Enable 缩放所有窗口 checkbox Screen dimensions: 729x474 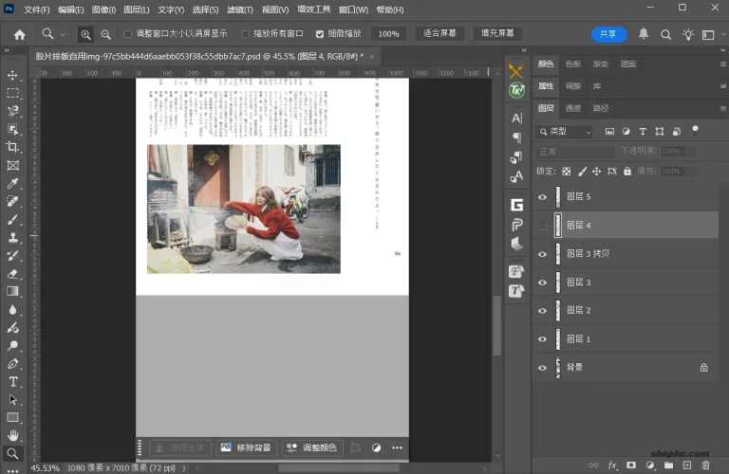[245, 33]
